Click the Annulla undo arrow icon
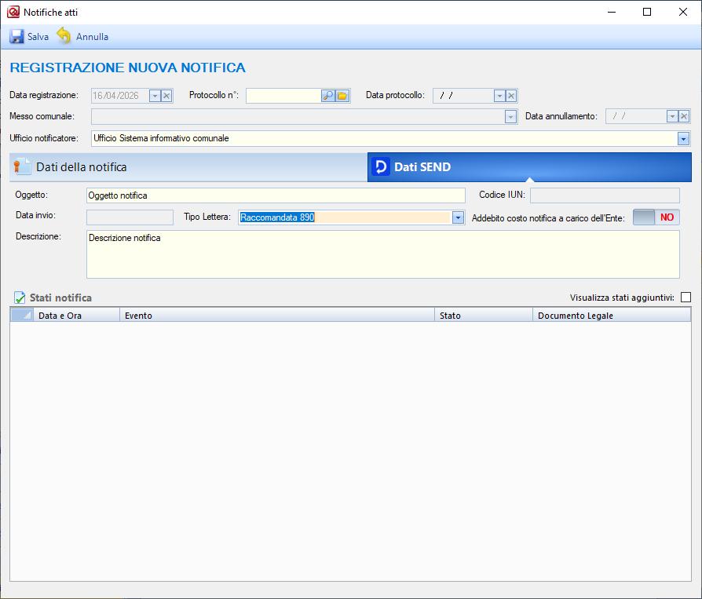This screenshot has width=702, height=599. click(x=64, y=37)
